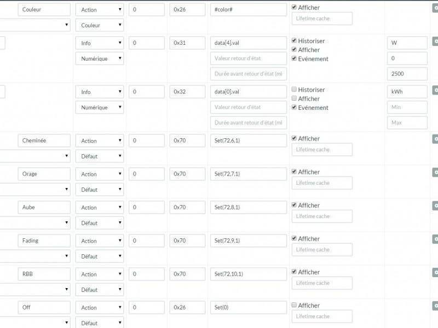Open settings gear for the kWh info row

coord(435,90)
